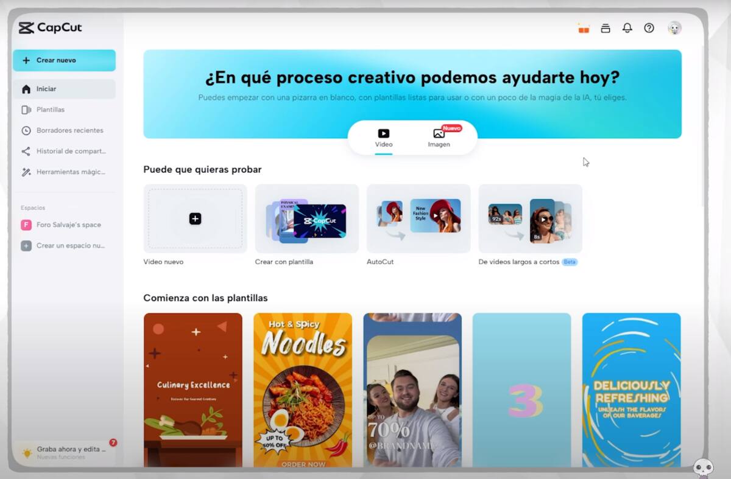Open the Hot & Spicy Noodles template
The height and width of the screenshot is (479, 731).
coord(303,390)
